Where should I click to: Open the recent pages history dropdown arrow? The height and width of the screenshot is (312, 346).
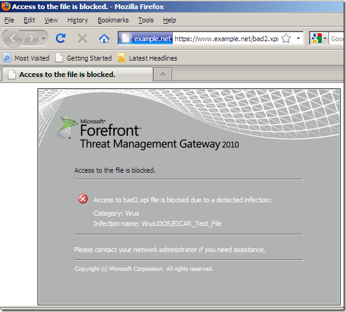coord(44,39)
